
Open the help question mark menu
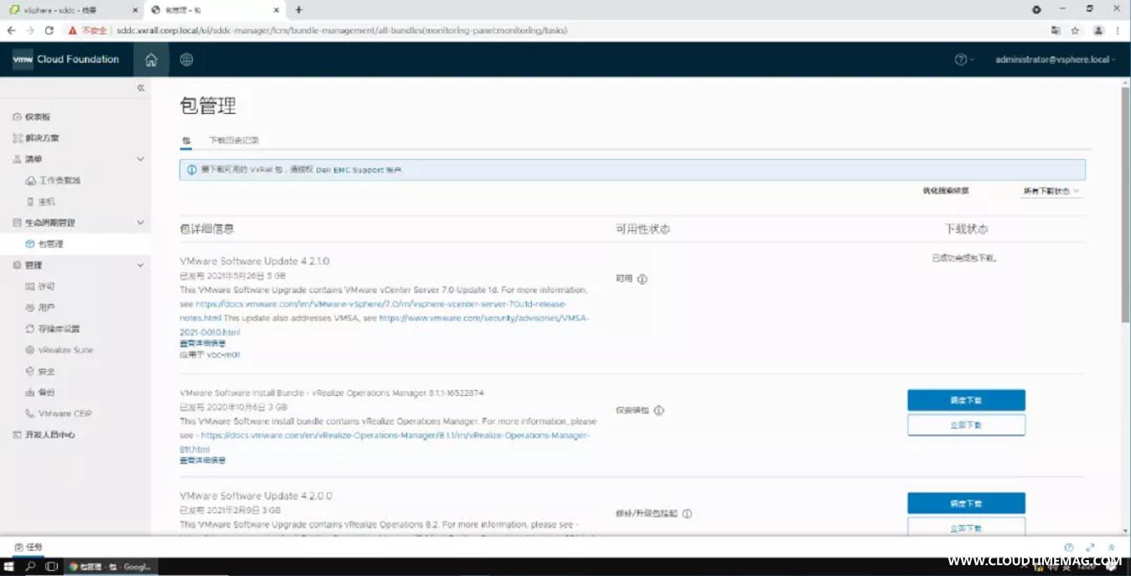[963, 59]
